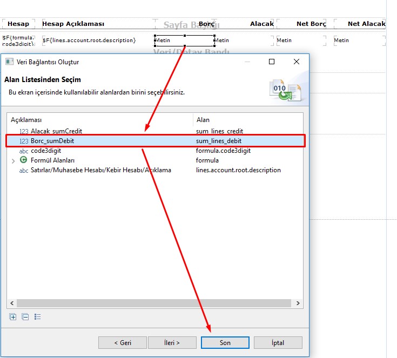Image resolution: width=397 pixels, height=358 pixels.
Task: Click abc icon beside Satırlar/Muhasebe Hesabı row
Action: pos(24,171)
